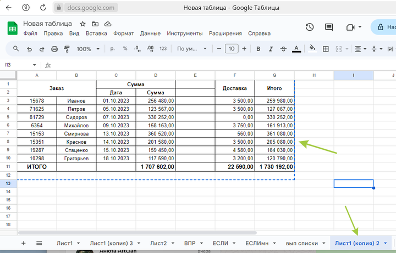Activate the paint format tool

pos(67,49)
